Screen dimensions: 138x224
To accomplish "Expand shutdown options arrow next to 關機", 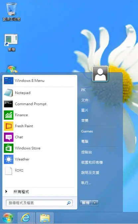I will (x=95, y=203).
